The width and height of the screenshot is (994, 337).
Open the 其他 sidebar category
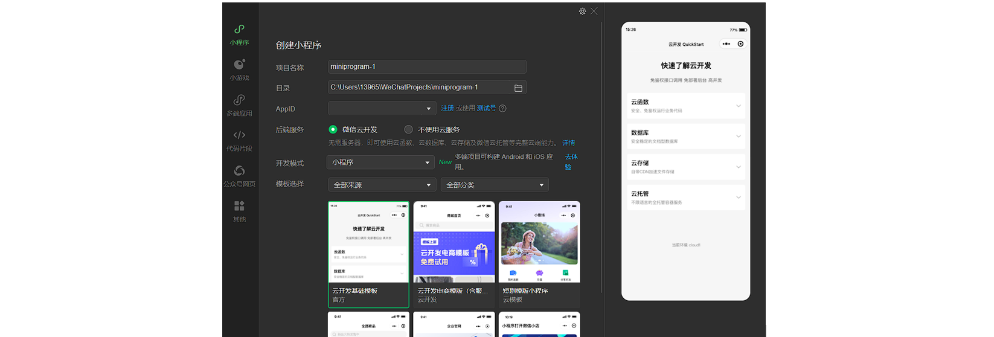coord(239,211)
